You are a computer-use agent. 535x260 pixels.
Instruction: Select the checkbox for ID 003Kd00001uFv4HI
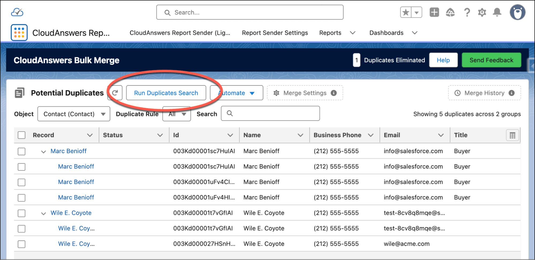pyautogui.click(x=22, y=198)
